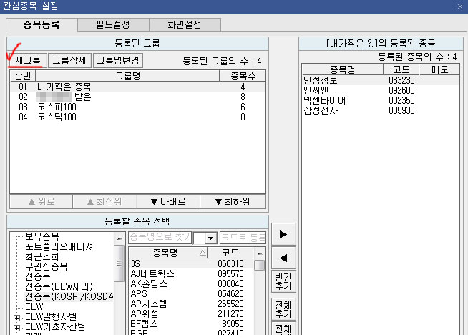Select stock BF랩스

coord(191,324)
